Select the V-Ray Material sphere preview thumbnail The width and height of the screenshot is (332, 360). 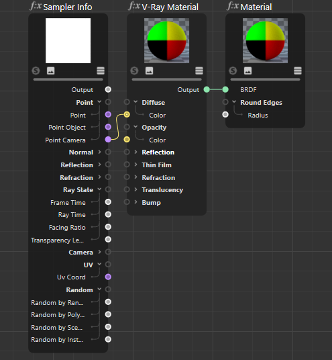(x=167, y=41)
